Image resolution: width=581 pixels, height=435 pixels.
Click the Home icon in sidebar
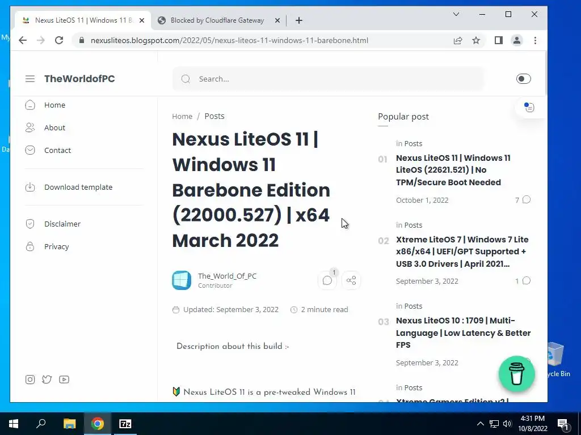[x=30, y=105]
